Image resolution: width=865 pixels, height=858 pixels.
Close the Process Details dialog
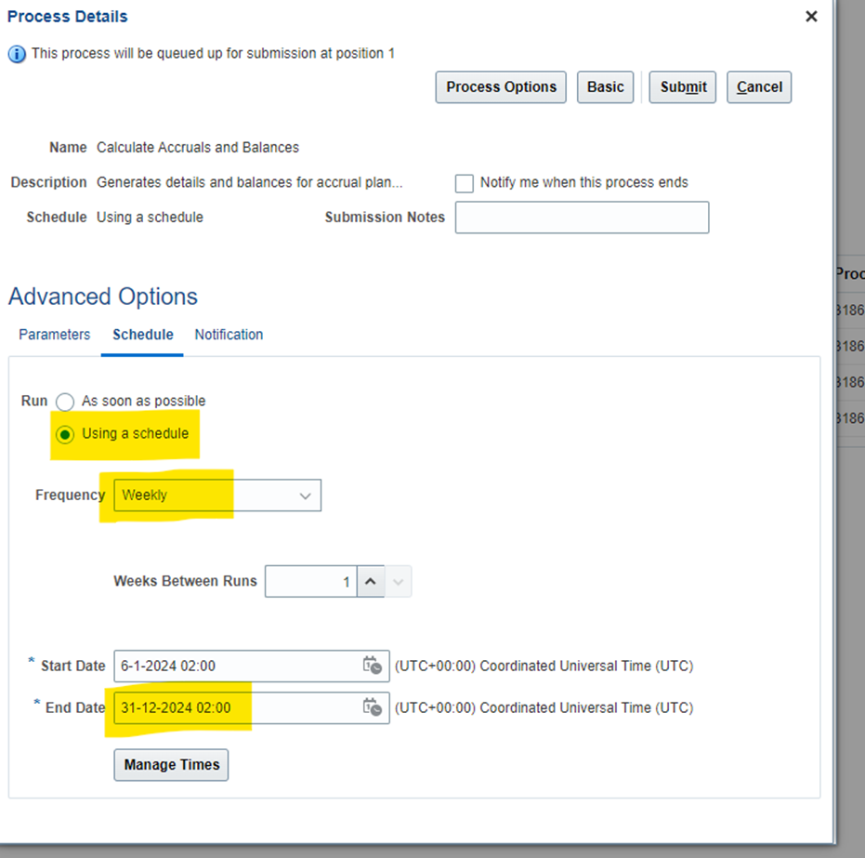811,16
